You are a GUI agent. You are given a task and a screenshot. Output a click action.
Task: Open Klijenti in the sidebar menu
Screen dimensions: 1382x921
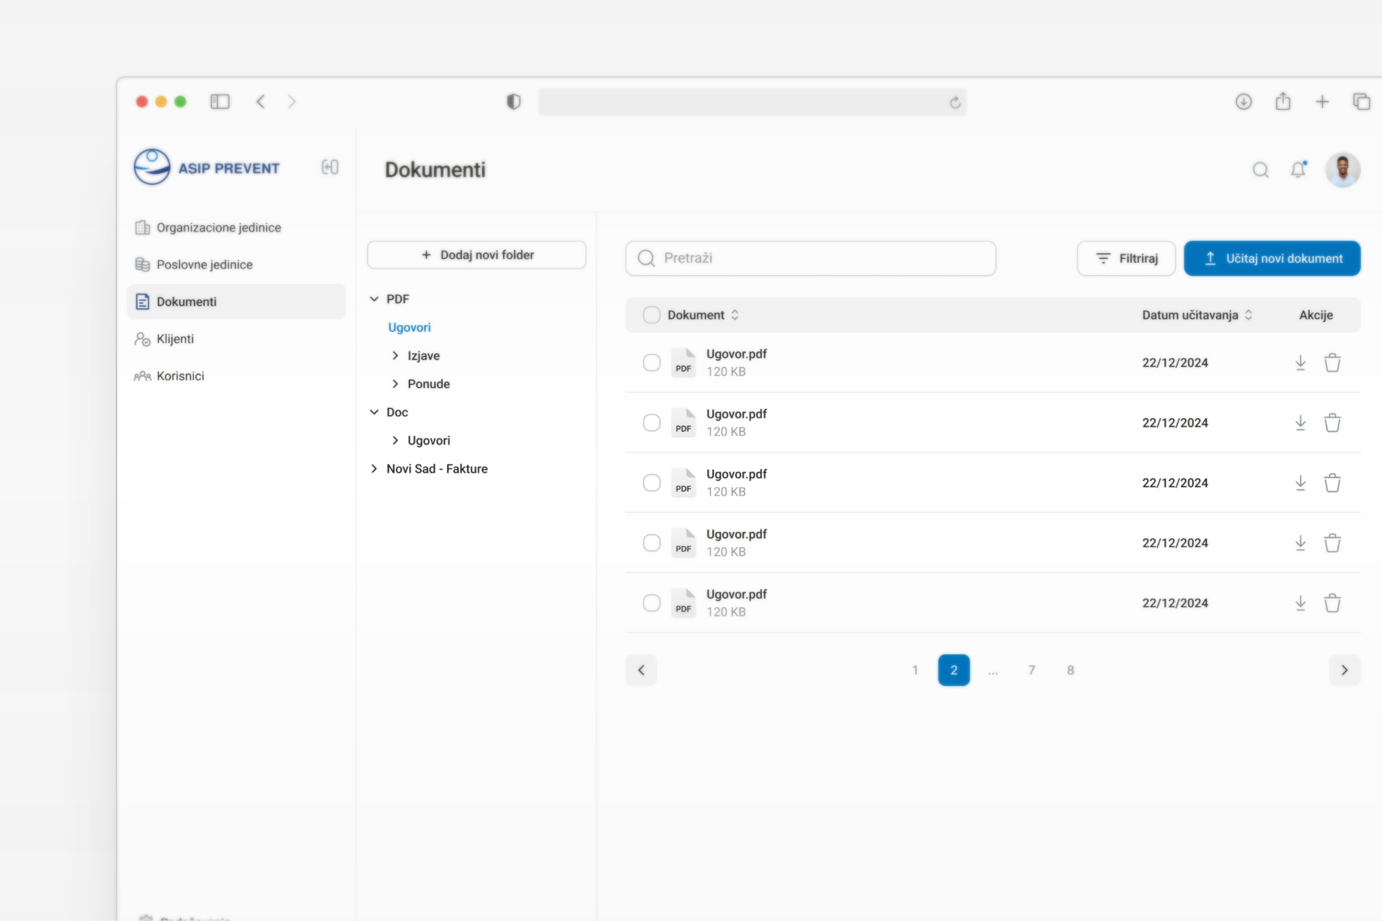(x=175, y=339)
